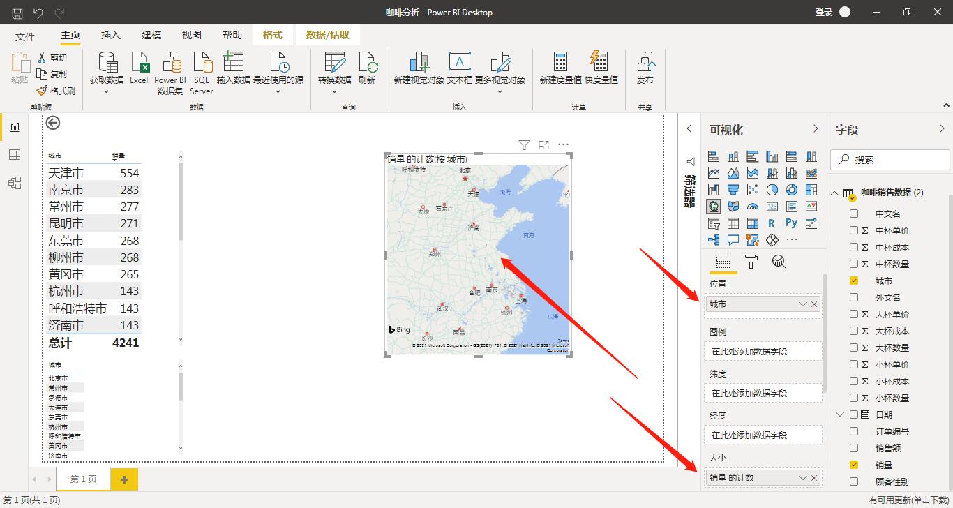Open the 文件 menu
Screen dimensions: 953x508
point(25,36)
